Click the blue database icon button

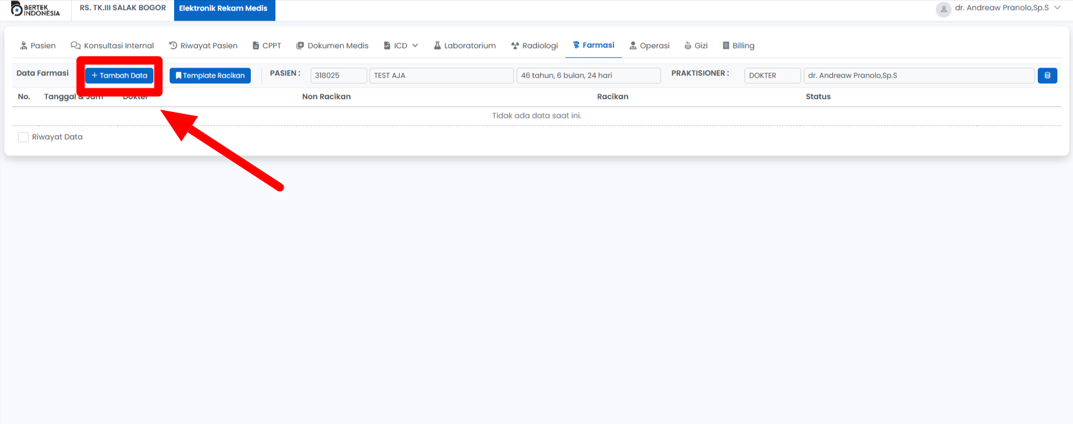pos(1047,76)
